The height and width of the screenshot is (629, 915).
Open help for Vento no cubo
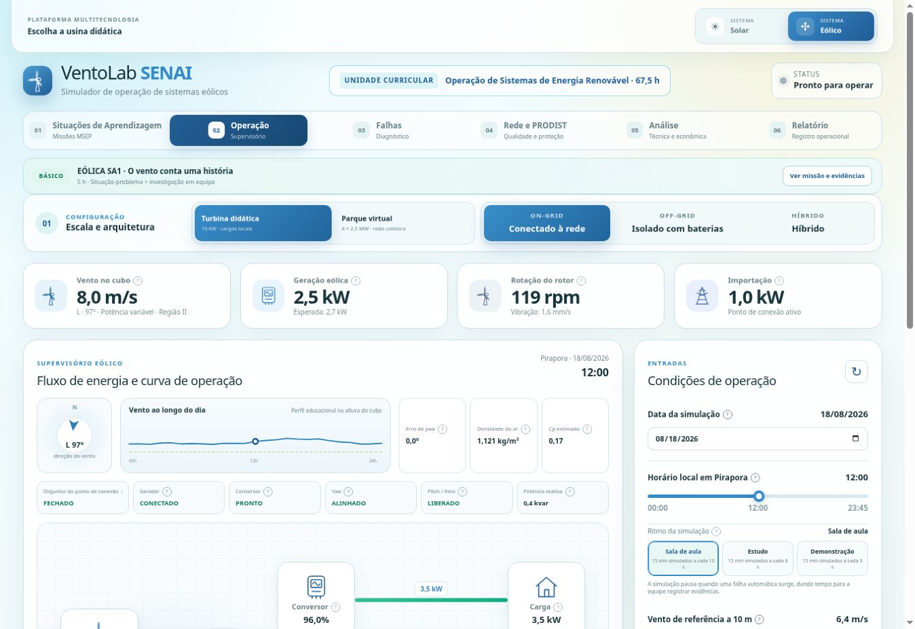[138, 281]
